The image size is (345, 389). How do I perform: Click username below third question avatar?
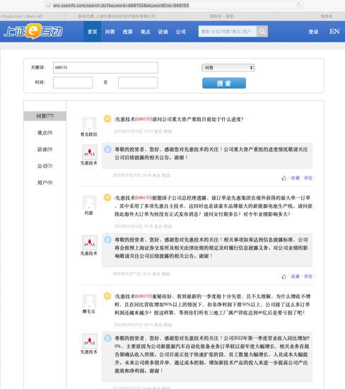(88, 311)
